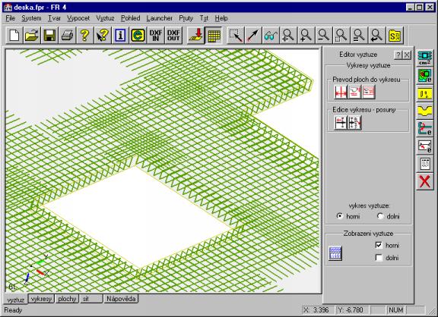Select the 'dolni' vykres vyztuze radio
This screenshot has width=438, height=317.
[380, 216]
